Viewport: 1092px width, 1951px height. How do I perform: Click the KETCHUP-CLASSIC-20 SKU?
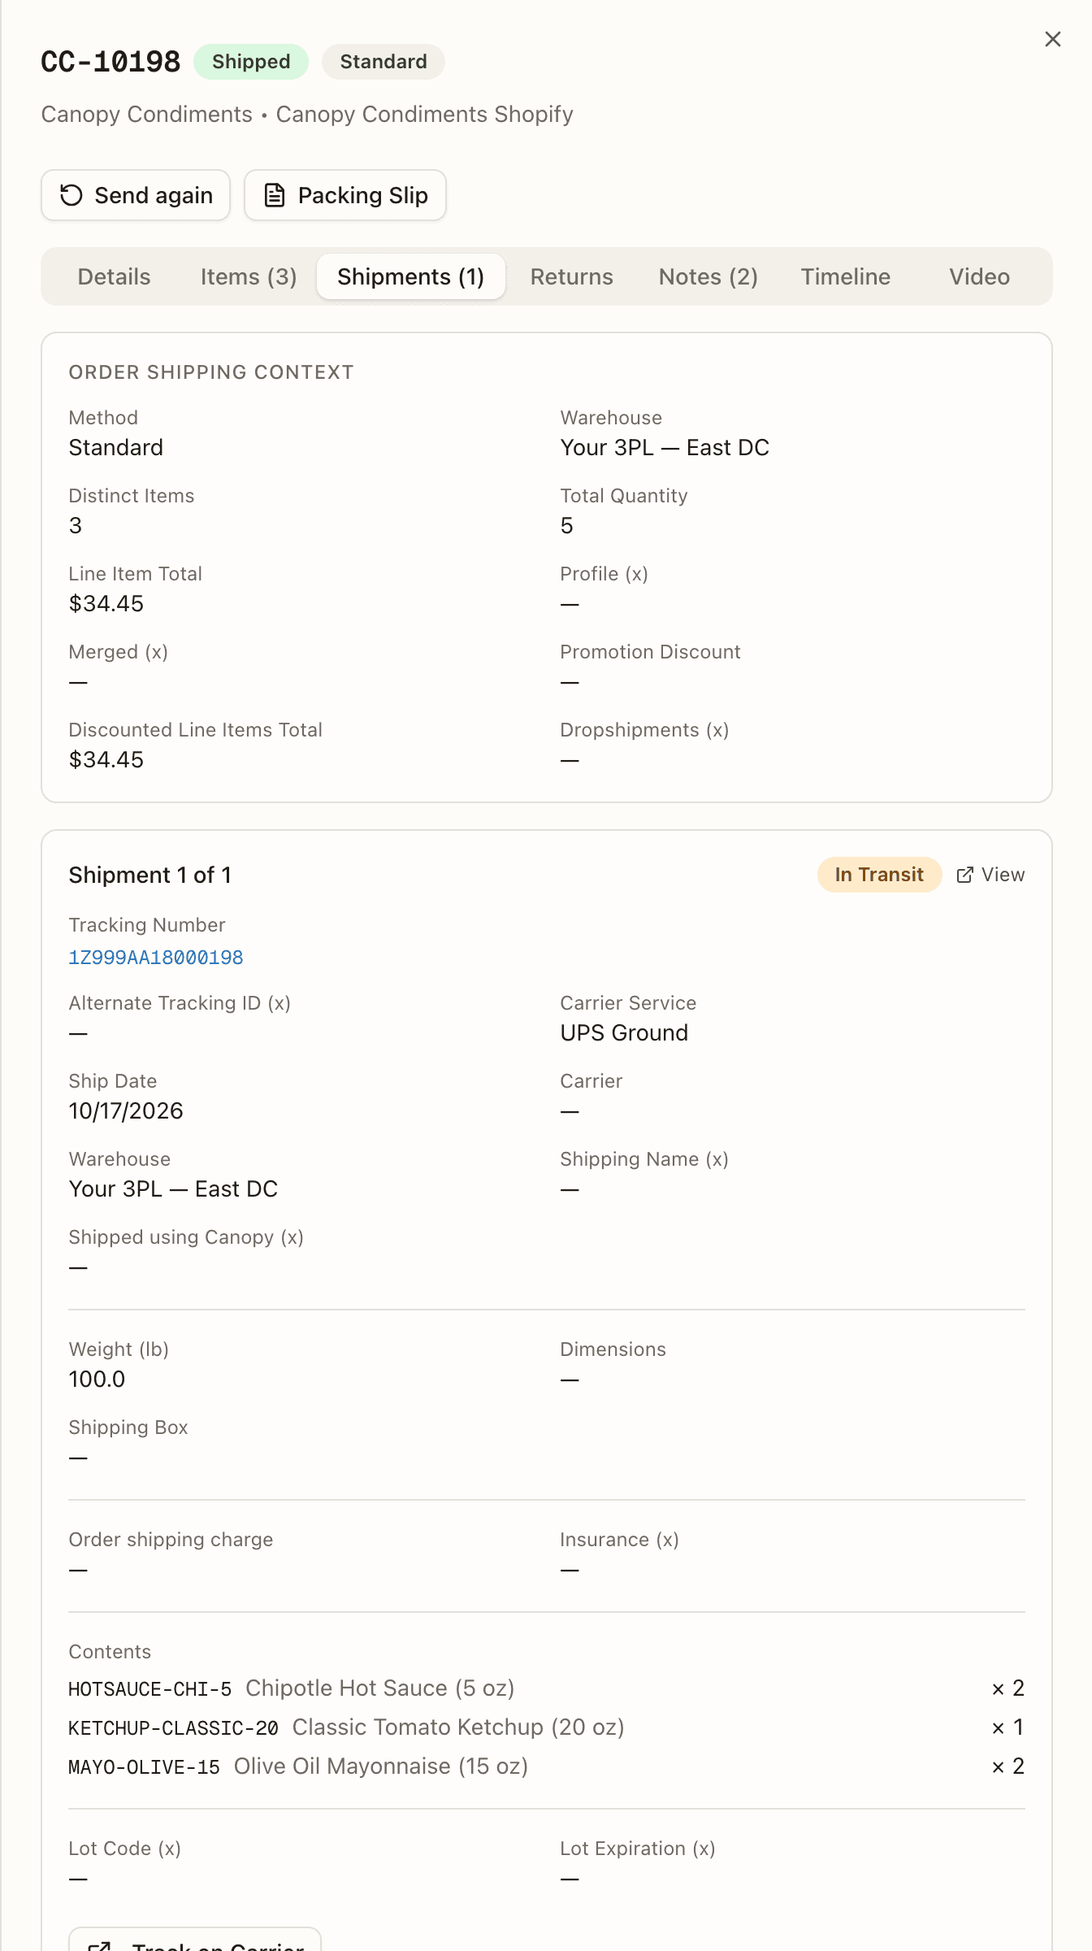(174, 1728)
